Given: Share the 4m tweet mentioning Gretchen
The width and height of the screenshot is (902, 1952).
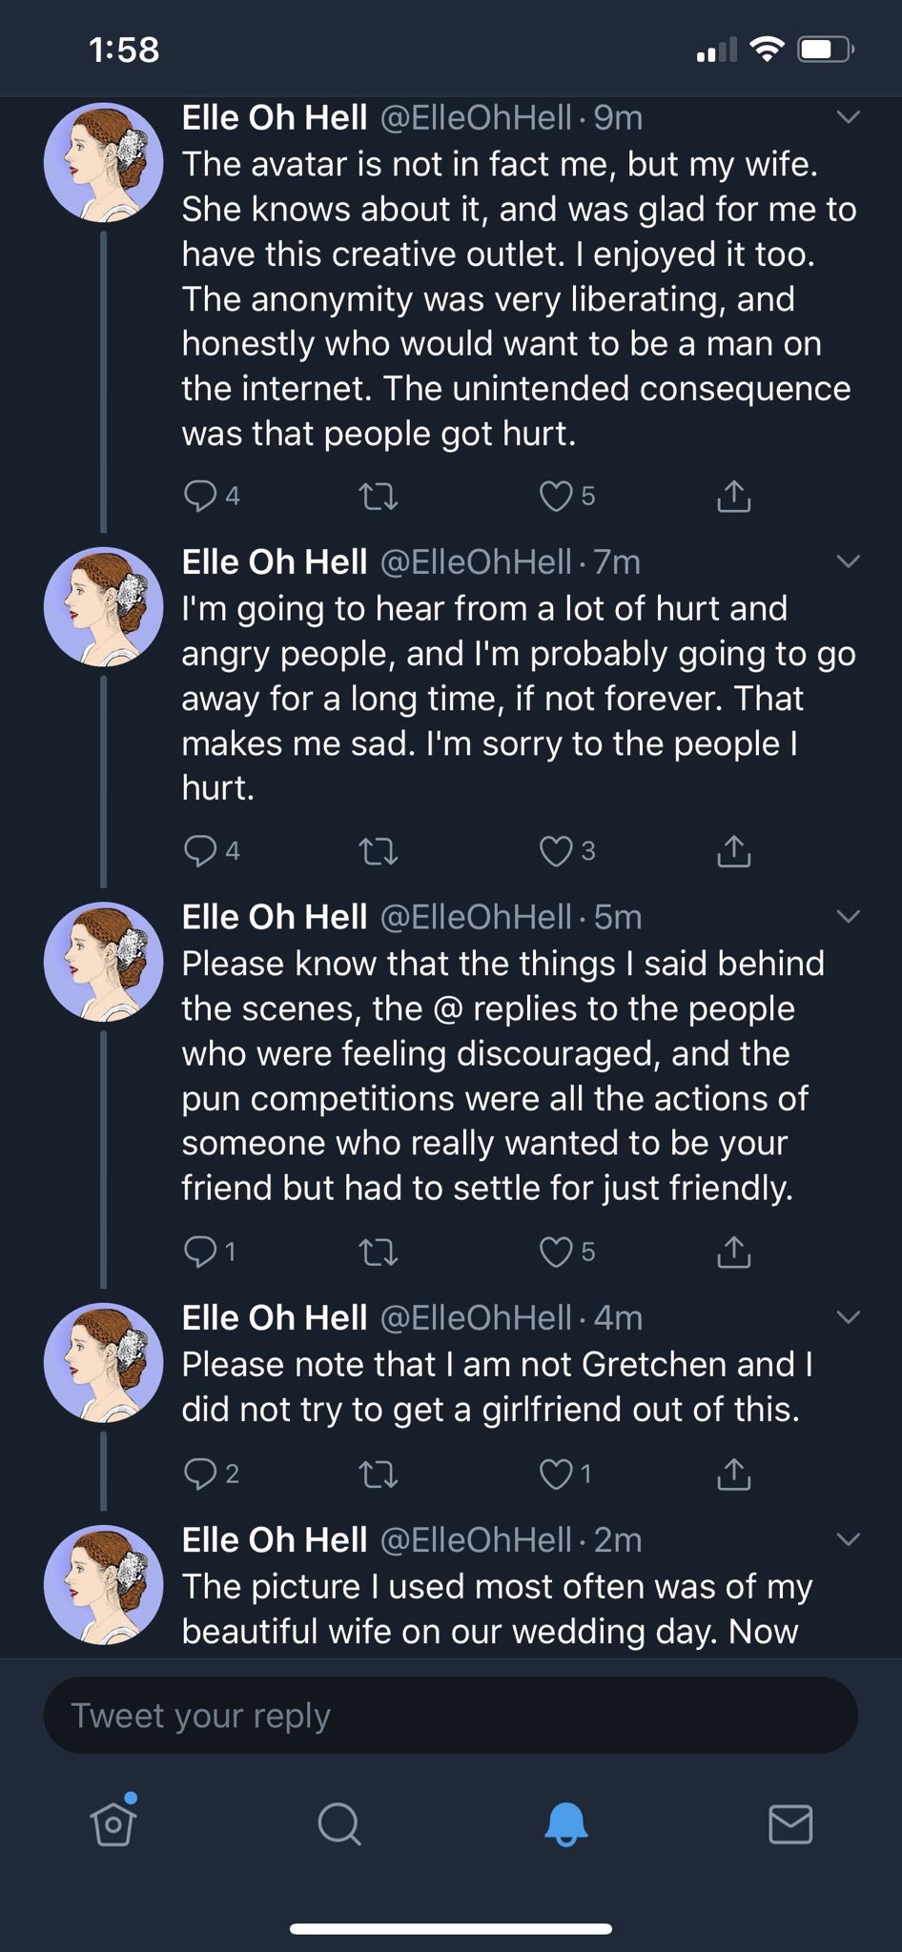Looking at the screenshot, I should (x=733, y=1474).
